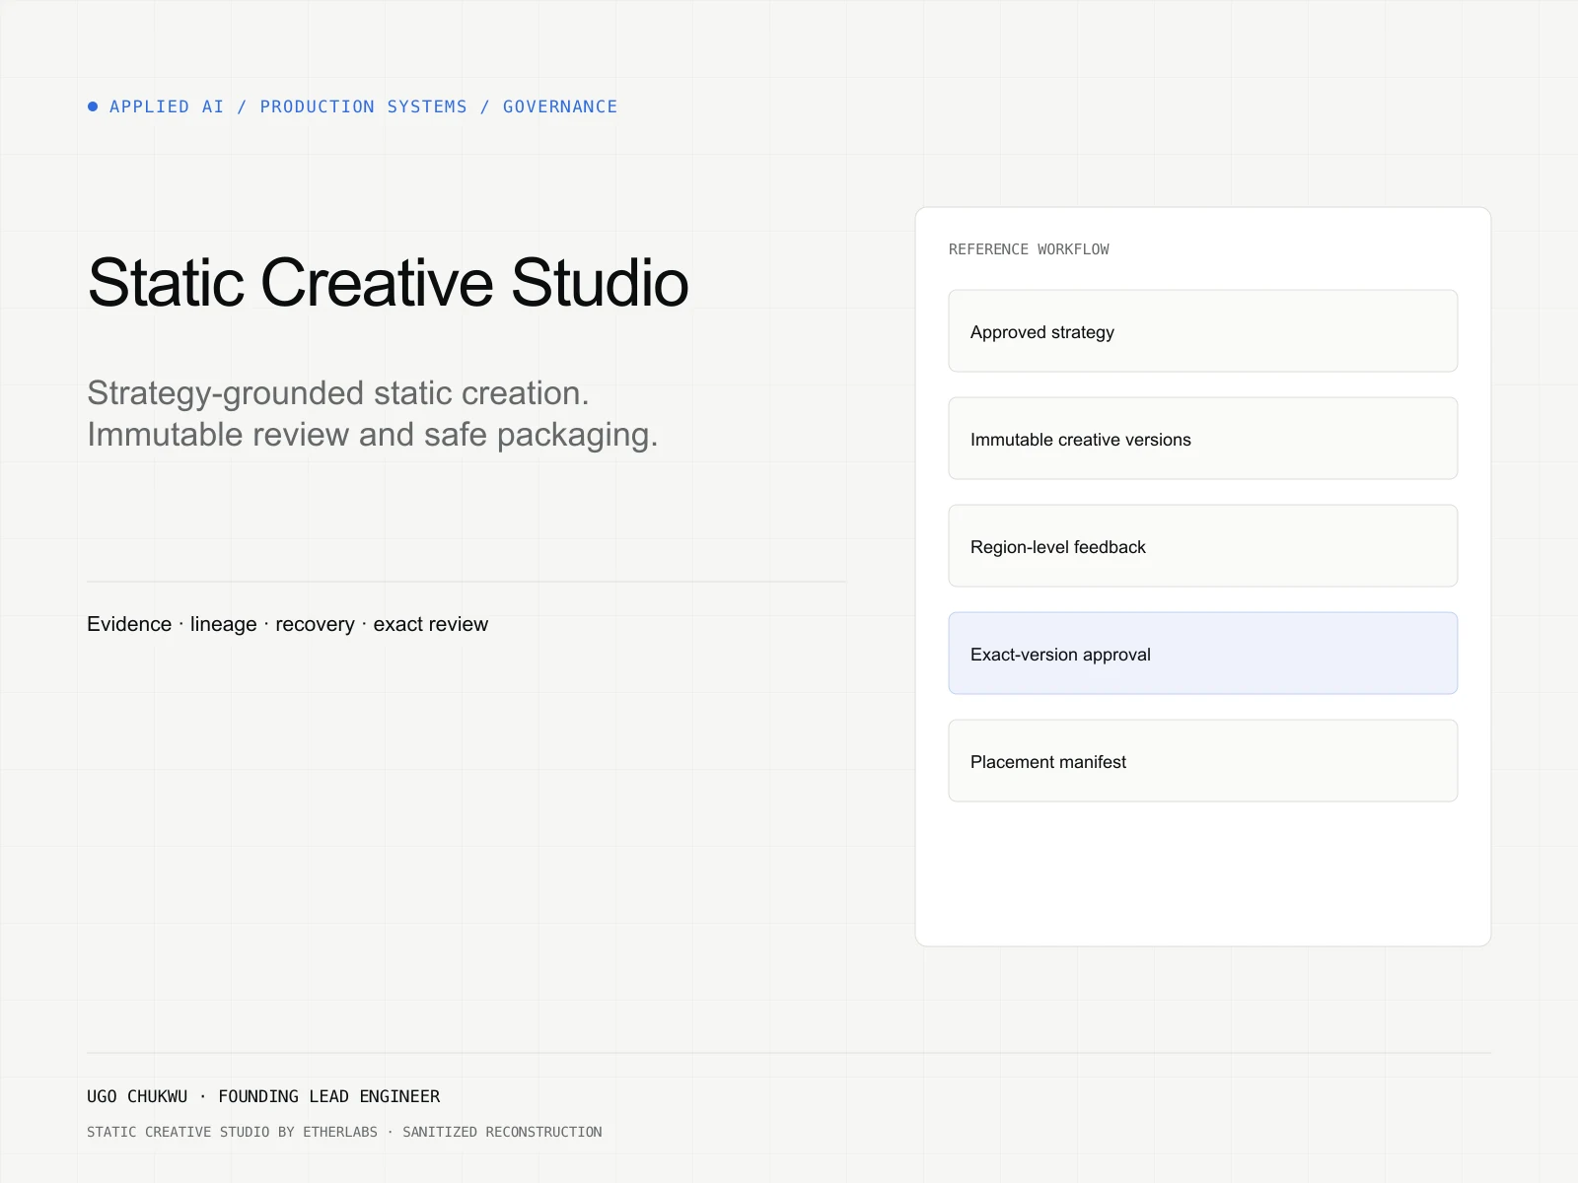Screen dimensions: 1578x1183
Task: Click the APPLIED AI / PRODUCTION SYSTEMS / GOVERNANCE breadcrumb
Action: click(x=363, y=106)
